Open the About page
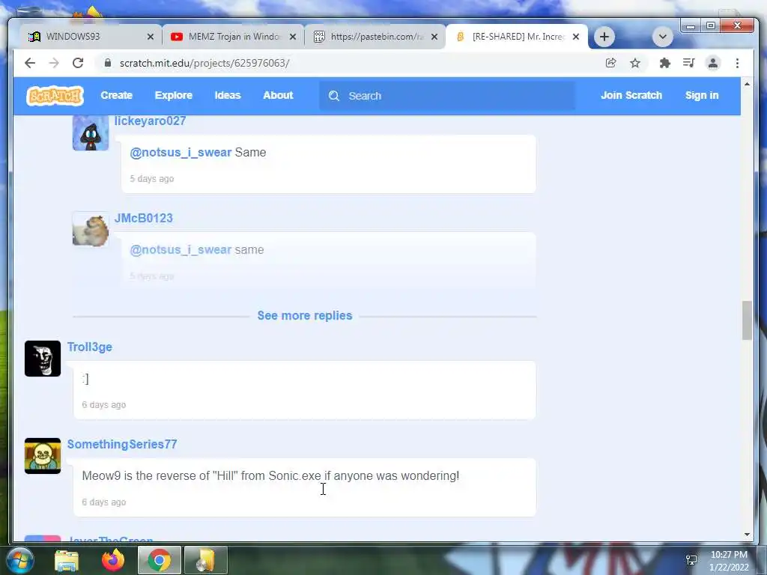 click(x=278, y=95)
